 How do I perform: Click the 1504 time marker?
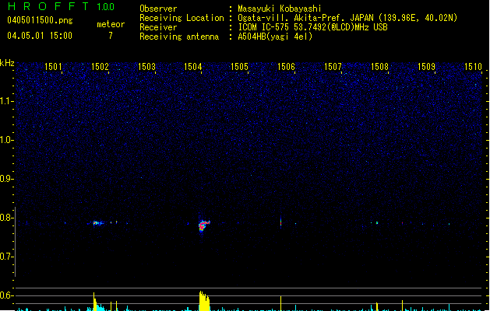coord(193,67)
